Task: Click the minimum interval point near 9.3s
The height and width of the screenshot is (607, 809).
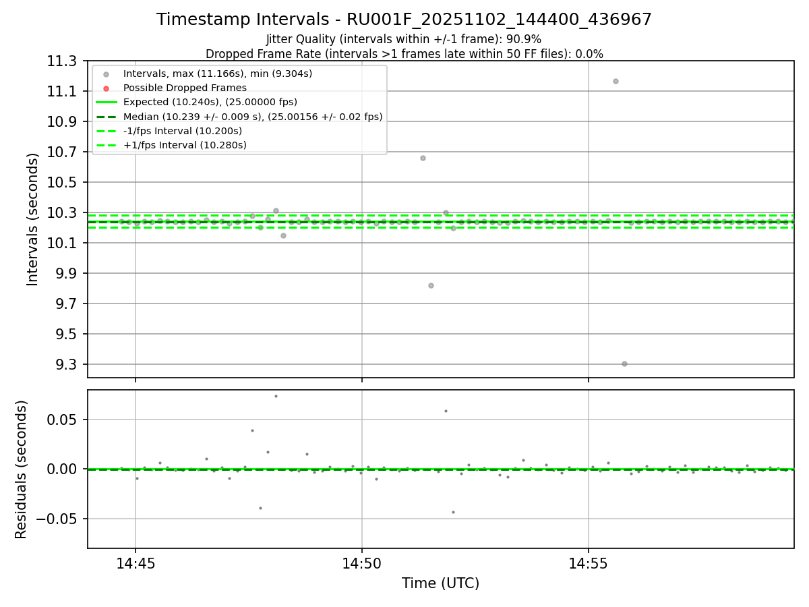Action: [x=624, y=364]
